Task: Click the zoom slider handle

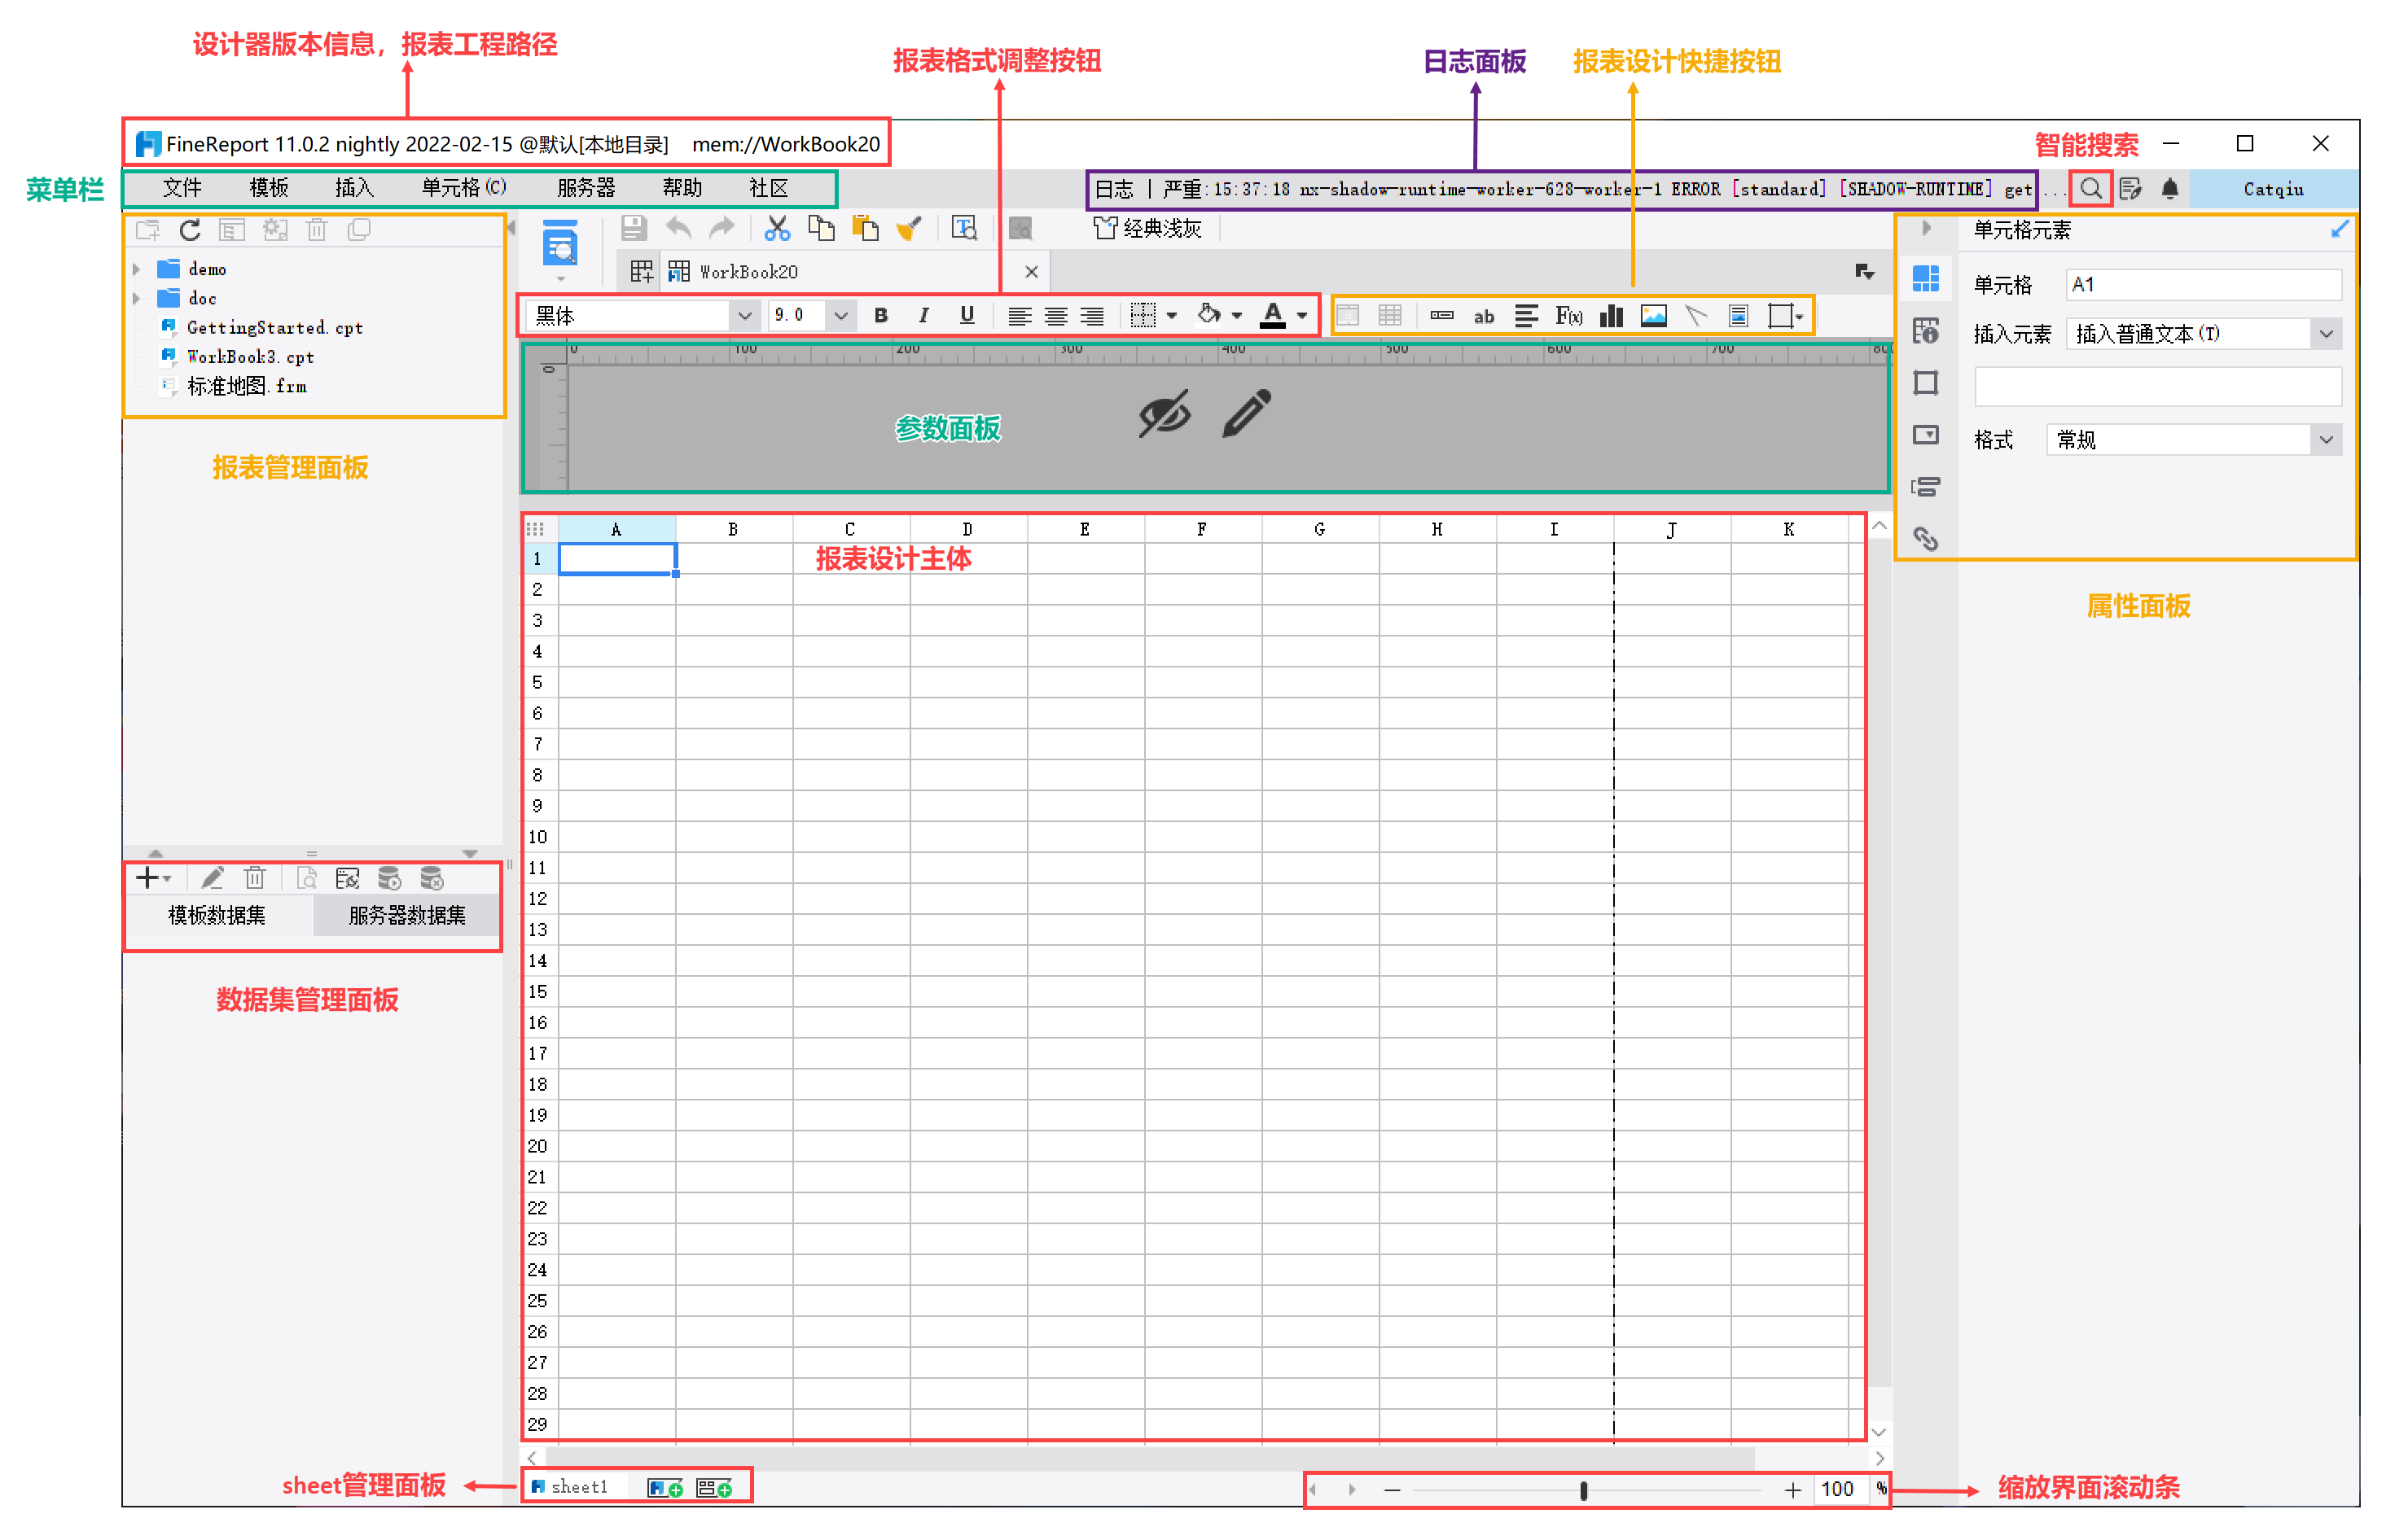Action: point(1582,1490)
